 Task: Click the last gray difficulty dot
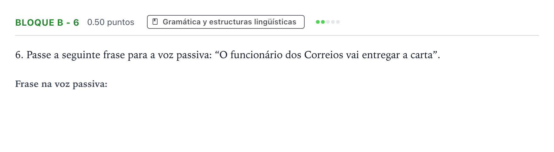[338, 22]
